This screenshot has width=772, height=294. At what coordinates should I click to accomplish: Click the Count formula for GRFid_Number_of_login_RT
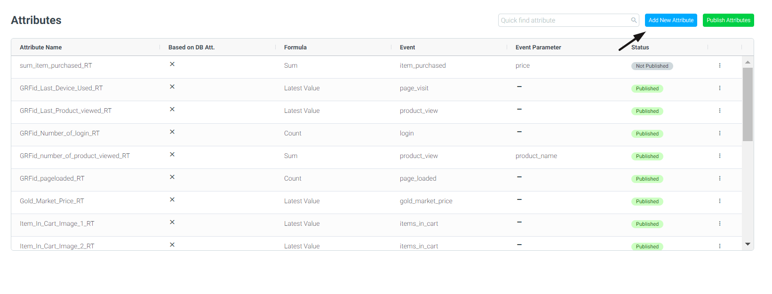(293, 133)
